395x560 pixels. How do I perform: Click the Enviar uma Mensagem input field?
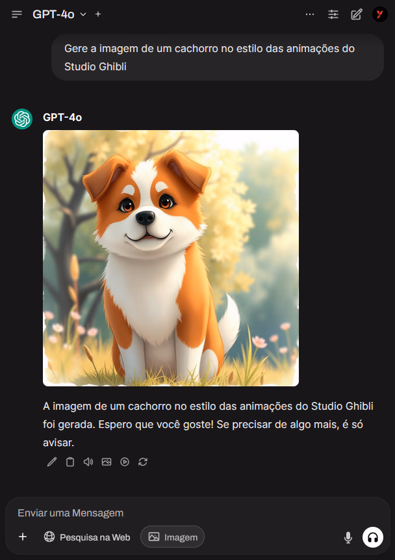coord(197,513)
